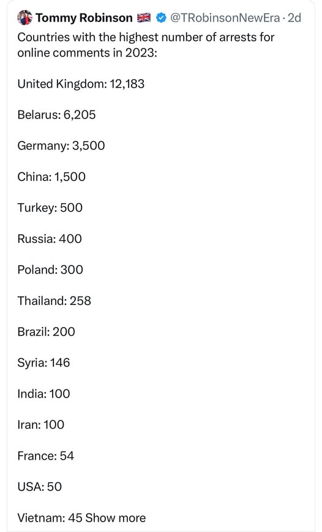Click the Brazil: 200 entry

pyautogui.click(x=46, y=331)
